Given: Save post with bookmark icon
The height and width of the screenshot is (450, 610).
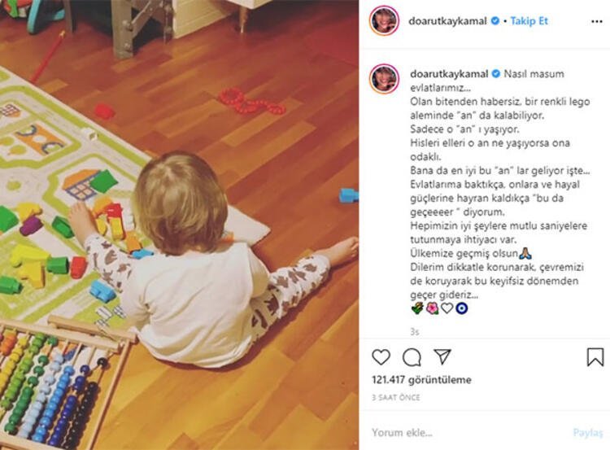Looking at the screenshot, I should click(595, 357).
